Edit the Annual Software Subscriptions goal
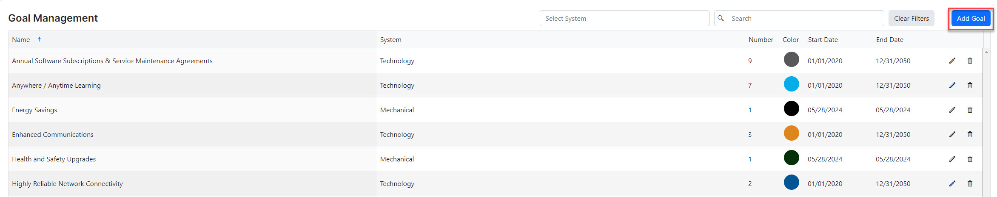The image size is (997, 197). point(952,61)
